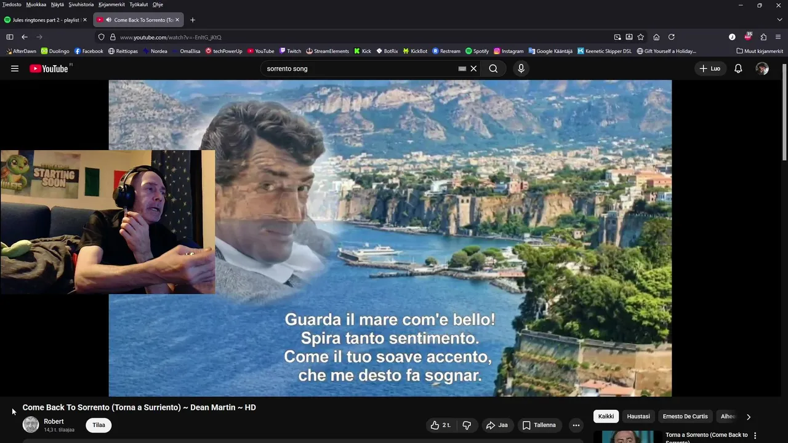Open the picture-in-picture icon in address bar
Screen dimensions: 788x443
(617, 37)
